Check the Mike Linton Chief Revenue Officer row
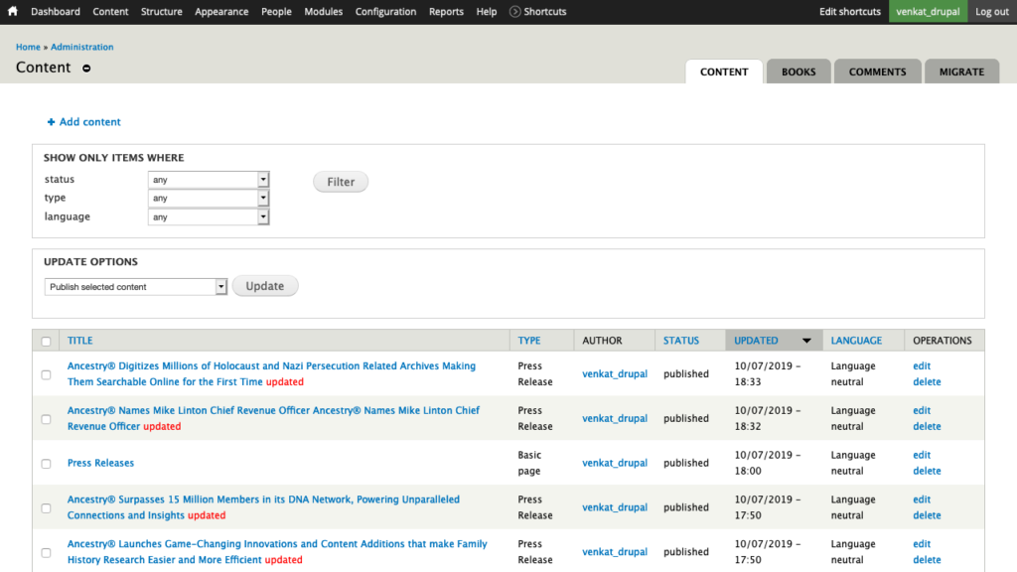This screenshot has width=1017, height=572. 46,419
